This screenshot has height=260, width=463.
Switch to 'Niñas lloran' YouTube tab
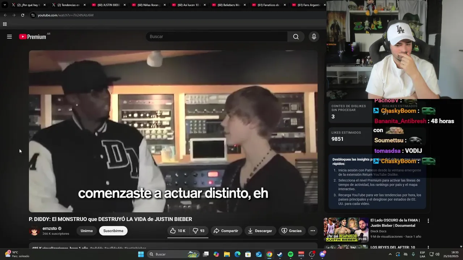point(148,5)
